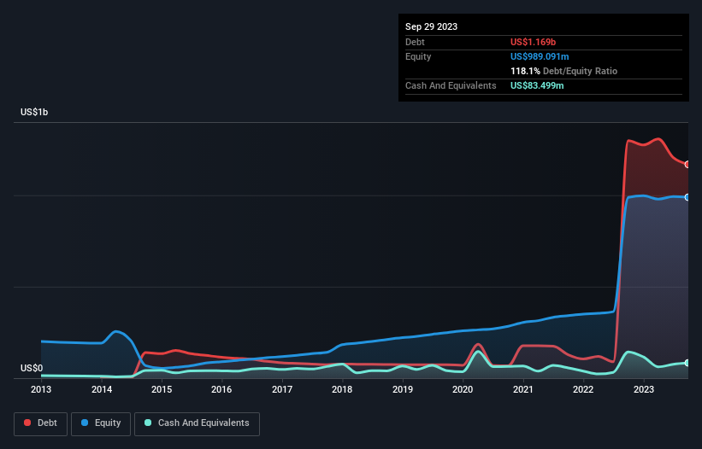702x449 pixels.
Task: Select the 2017 x-axis label
Action: pyautogui.click(x=282, y=389)
